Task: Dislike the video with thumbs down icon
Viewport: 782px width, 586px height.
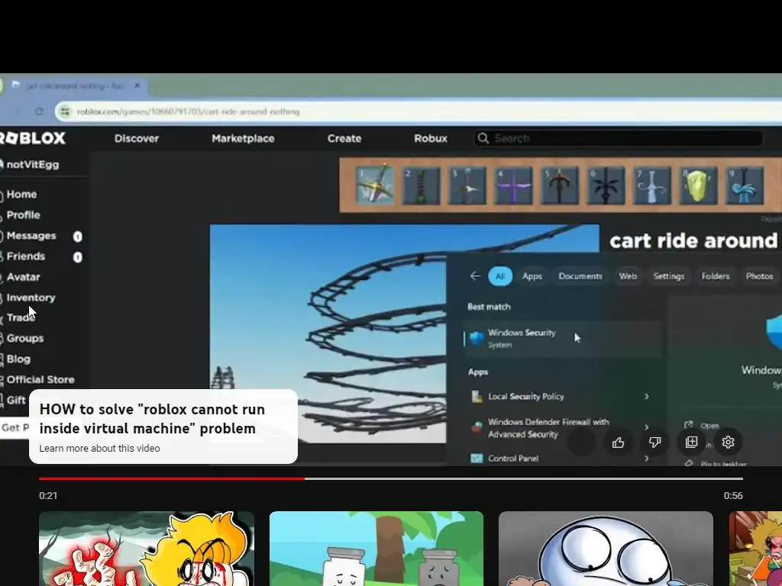Action: pyautogui.click(x=654, y=442)
